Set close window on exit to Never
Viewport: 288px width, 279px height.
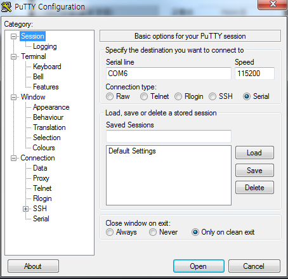pyautogui.click(x=153, y=232)
